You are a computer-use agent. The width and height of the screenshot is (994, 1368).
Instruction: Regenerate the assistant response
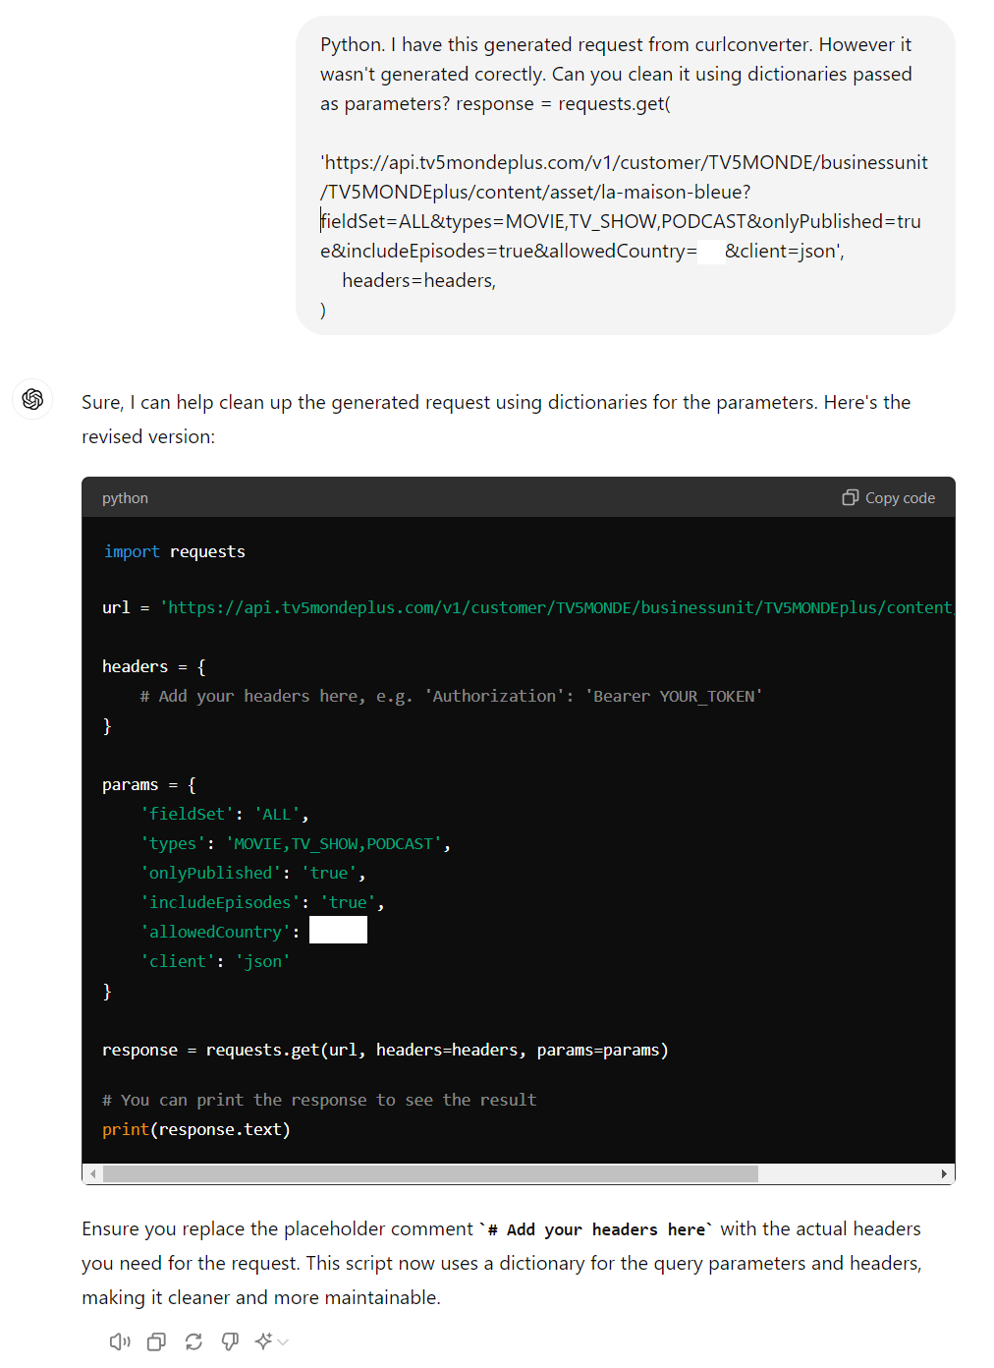point(193,1341)
